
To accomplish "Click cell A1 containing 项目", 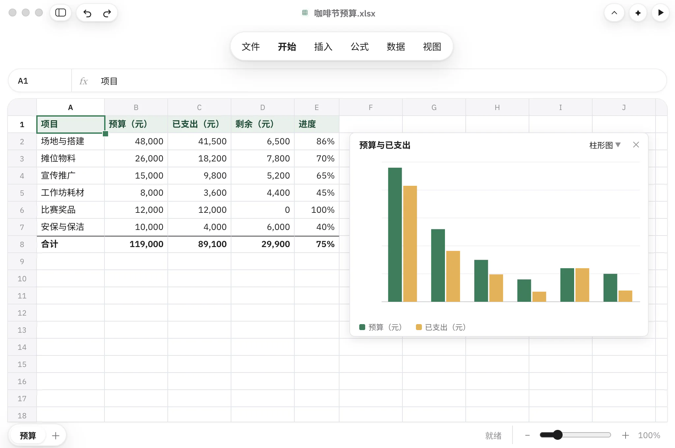I will pos(71,124).
